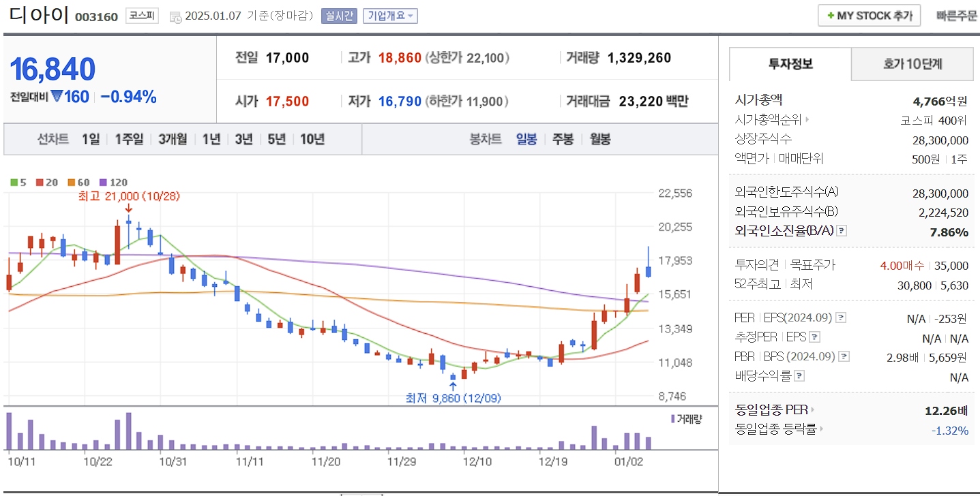Click the BPS(2024.09) help icon

click(844, 356)
